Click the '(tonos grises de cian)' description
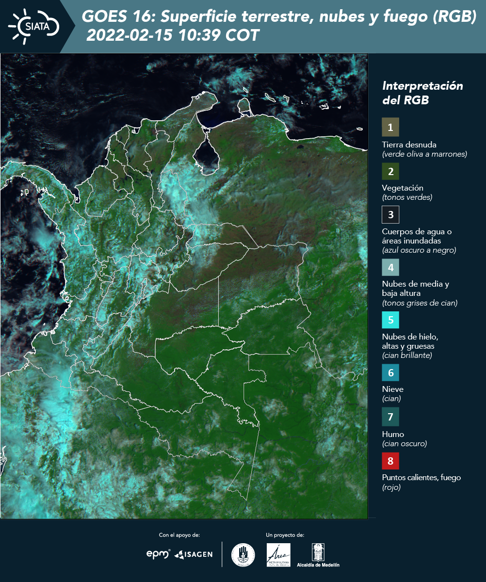The height and width of the screenshot is (582, 486). tap(420, 303)
